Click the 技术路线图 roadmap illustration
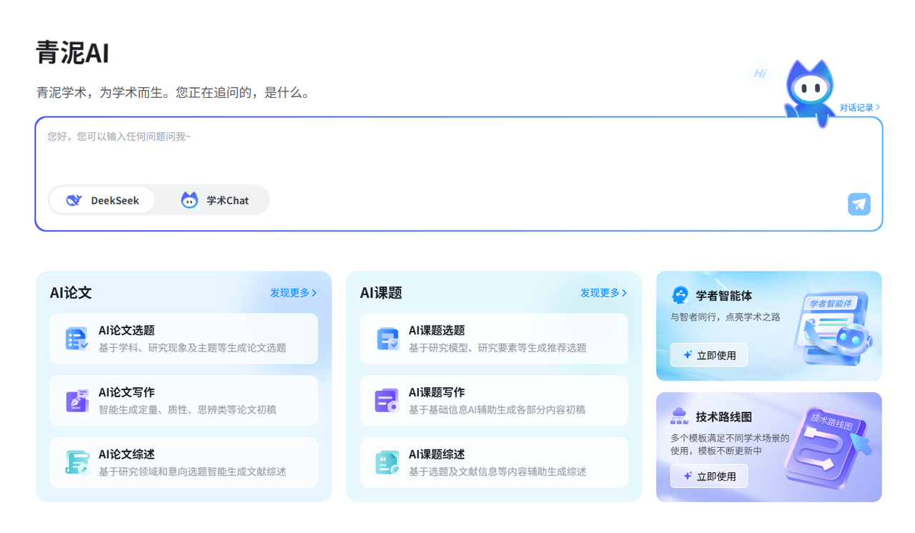The width and height of the screenshot is (915, 533). [829, 449]
